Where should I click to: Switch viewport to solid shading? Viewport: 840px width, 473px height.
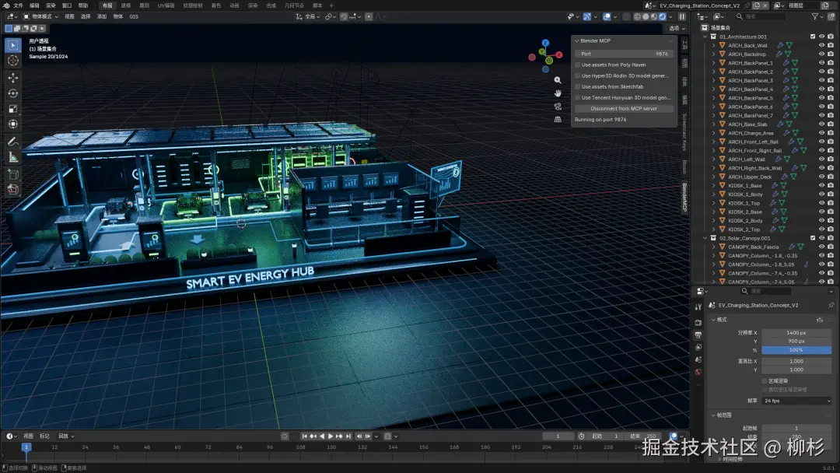tap(646, 16)
